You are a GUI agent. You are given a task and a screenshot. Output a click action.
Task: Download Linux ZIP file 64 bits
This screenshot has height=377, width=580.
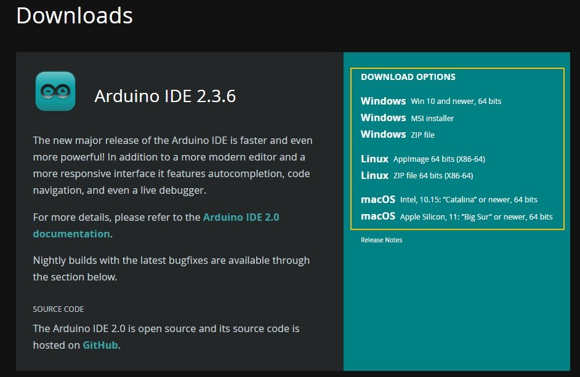click(417, 175)
